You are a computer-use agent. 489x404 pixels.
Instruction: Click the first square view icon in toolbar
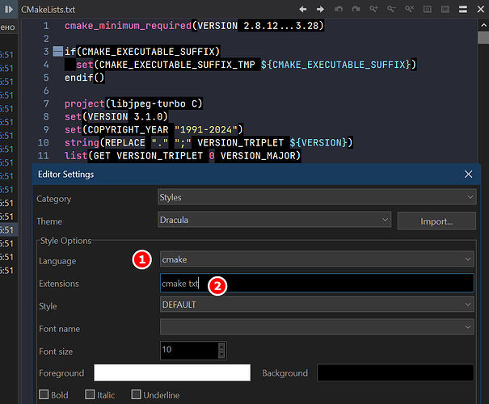(x=428, y=10)
